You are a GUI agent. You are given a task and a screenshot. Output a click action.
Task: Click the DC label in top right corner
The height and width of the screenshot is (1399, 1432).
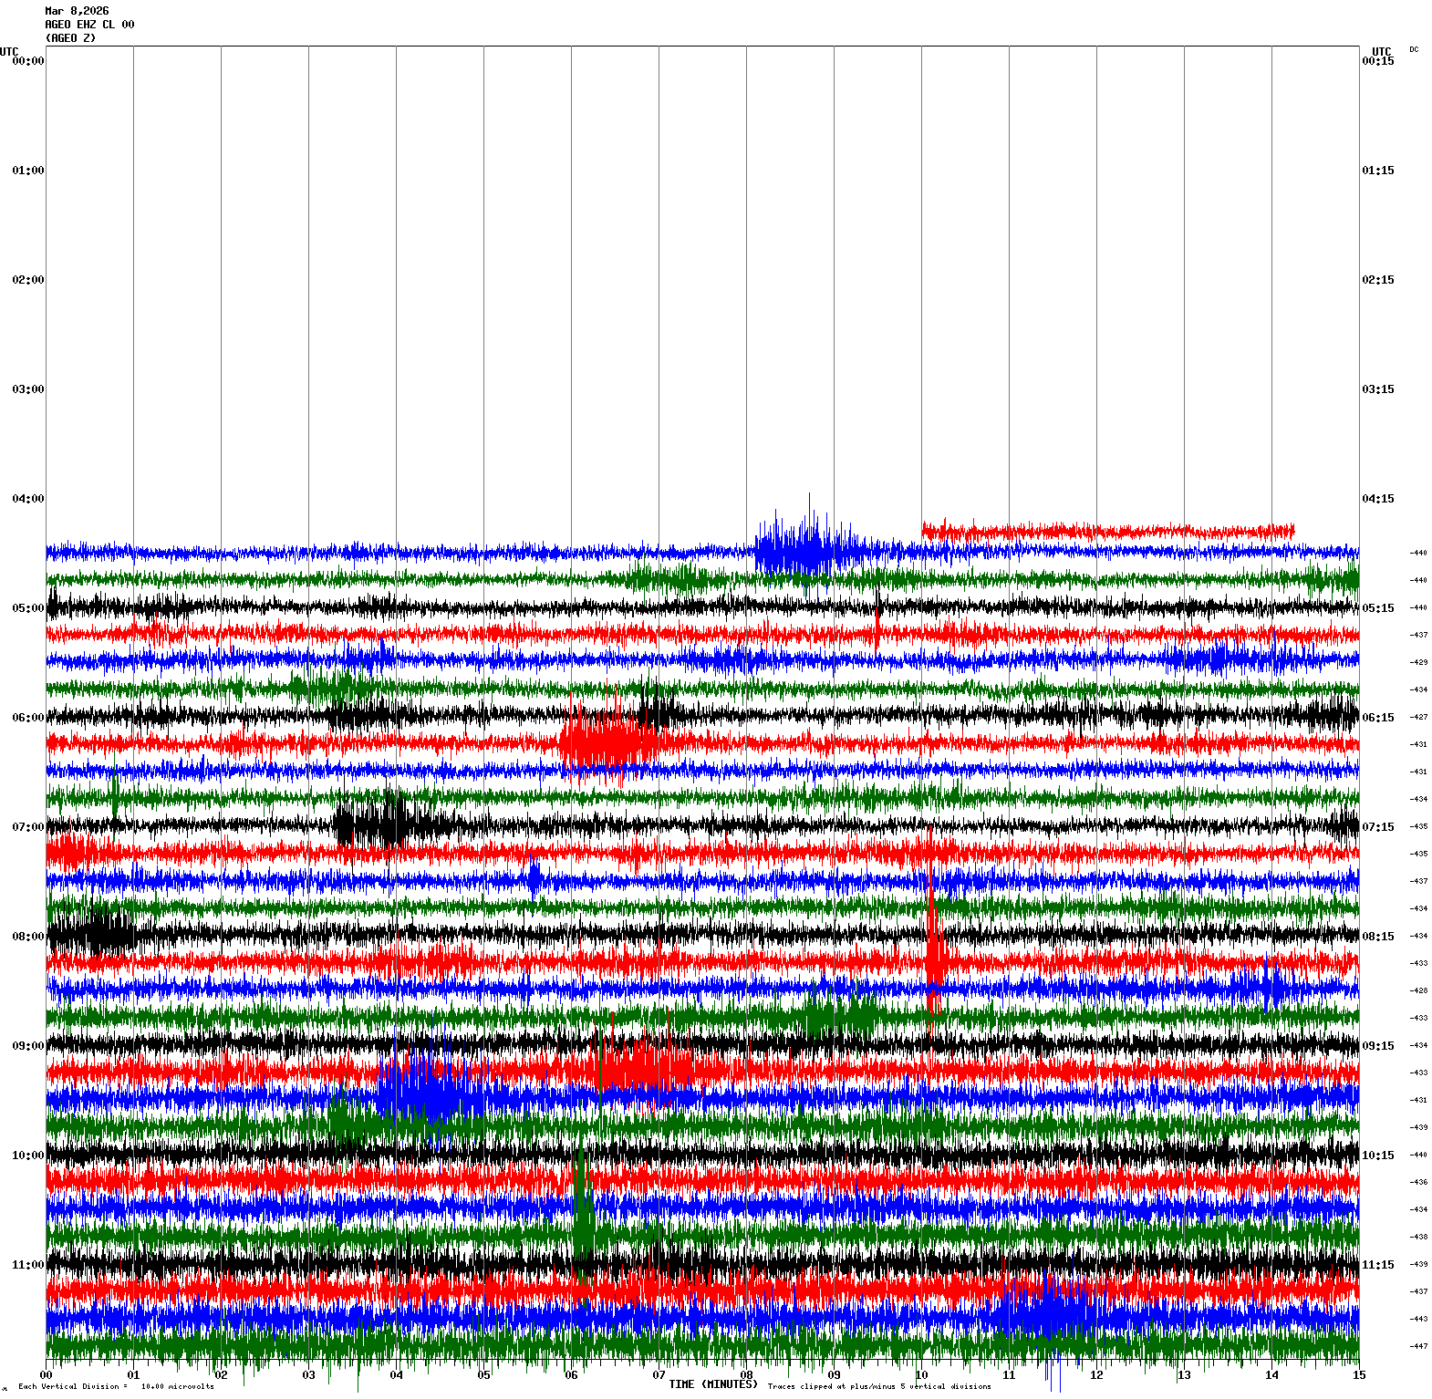1413,49
